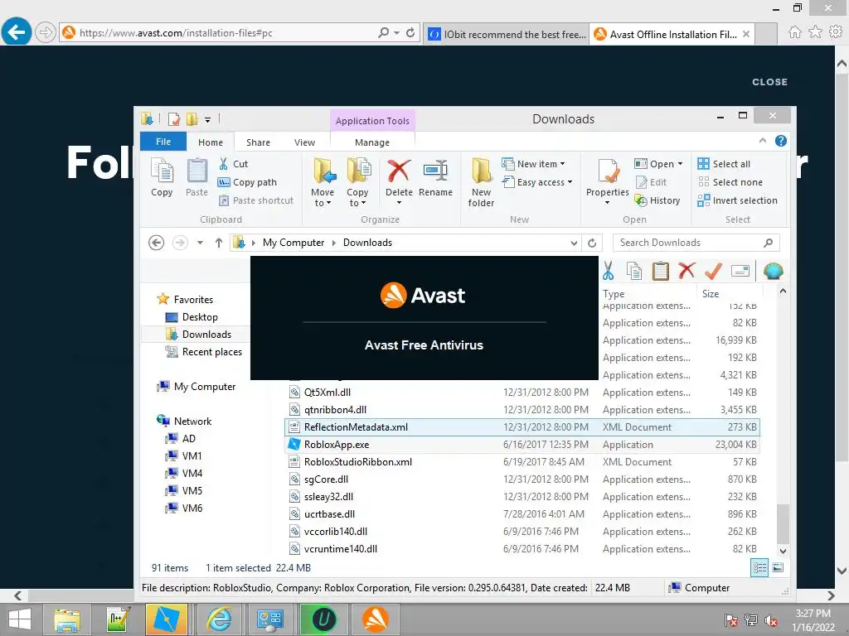Click the browser back arrow button
The image size is (849, 636).
(17, 32)
